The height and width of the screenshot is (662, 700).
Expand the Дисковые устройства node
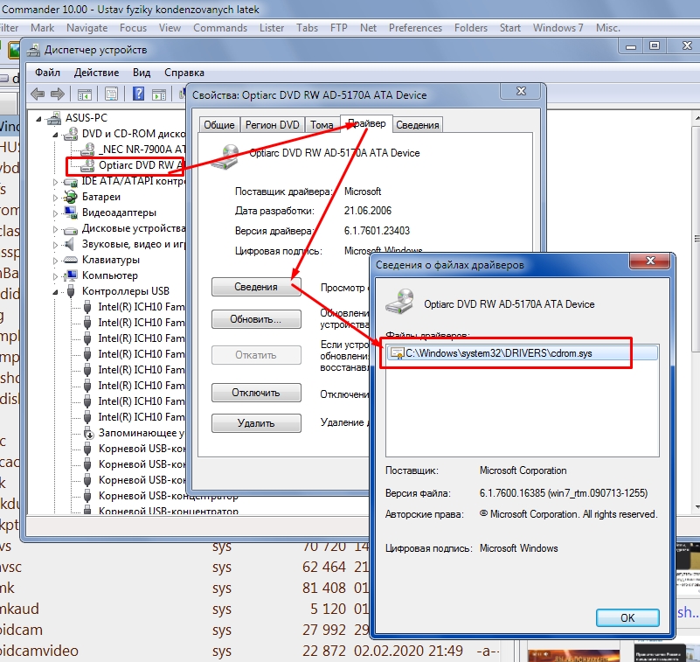coord(55,229)
